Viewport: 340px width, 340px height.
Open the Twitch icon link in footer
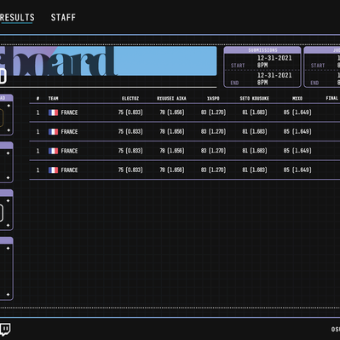(x=5, y=330)
